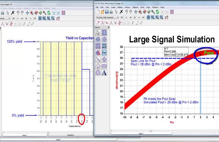Click the horizontal scrollbar thumb in left window

coord(48,132)
